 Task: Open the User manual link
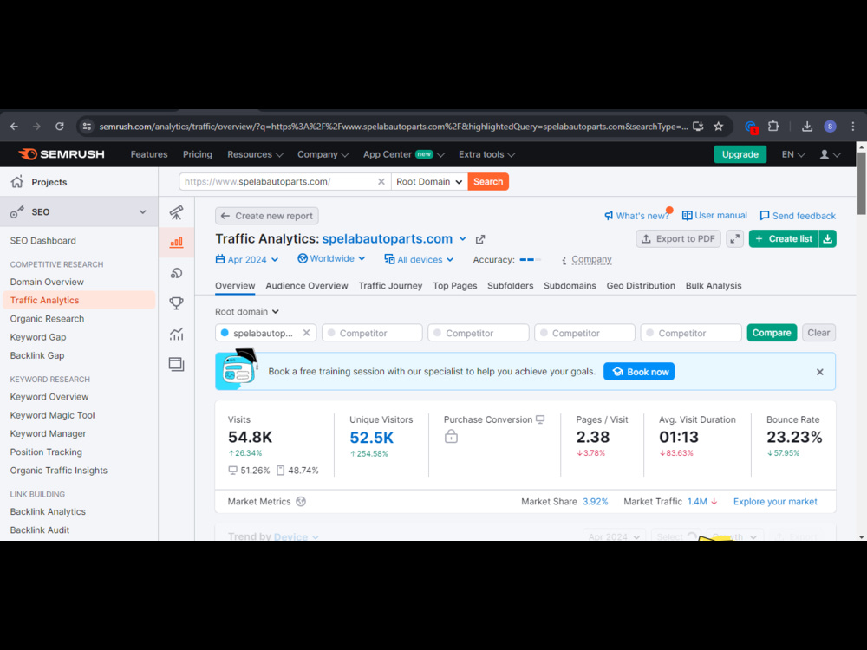click(714, 215)
